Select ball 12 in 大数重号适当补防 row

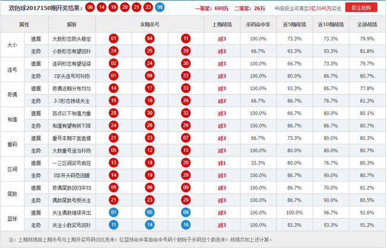pos(149,150)
